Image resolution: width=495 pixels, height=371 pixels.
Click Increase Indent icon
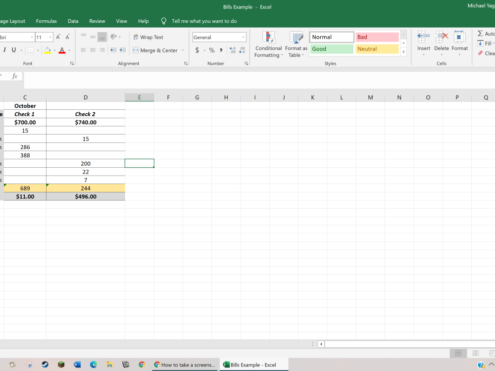coord(122,50)
